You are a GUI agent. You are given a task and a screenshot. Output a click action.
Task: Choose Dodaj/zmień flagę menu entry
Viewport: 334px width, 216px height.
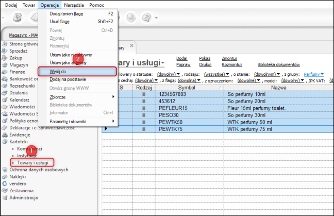point(78,13)
